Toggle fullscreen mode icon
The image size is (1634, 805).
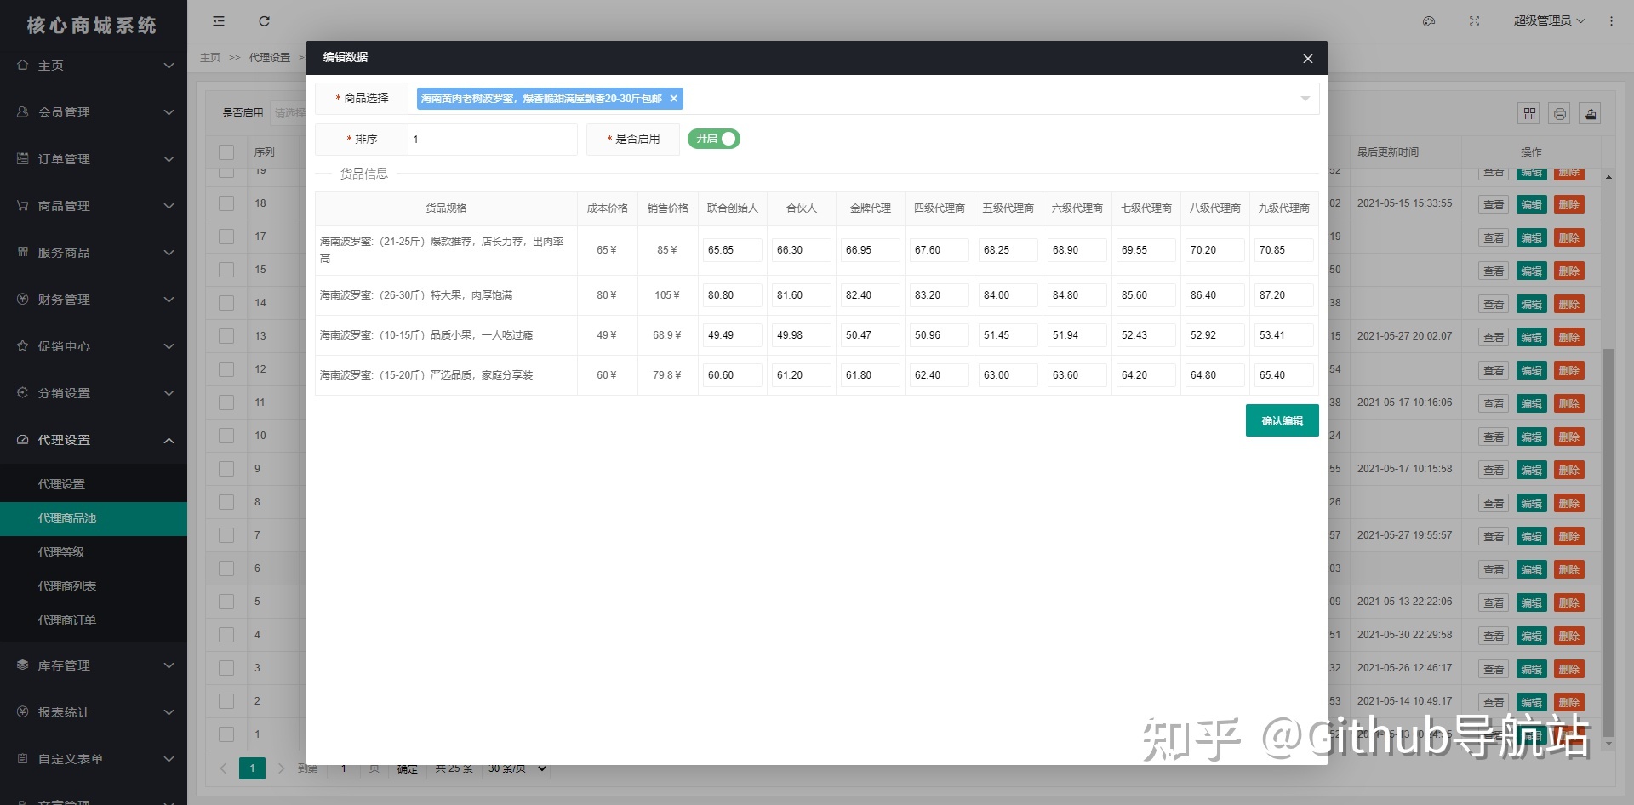1474,21
